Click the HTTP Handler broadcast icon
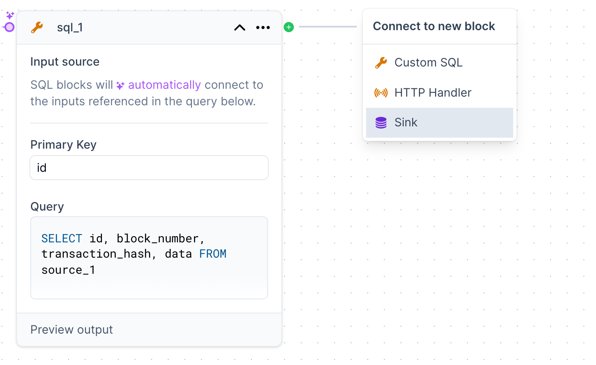Screen dimensions: 596x365 (381, 93)
